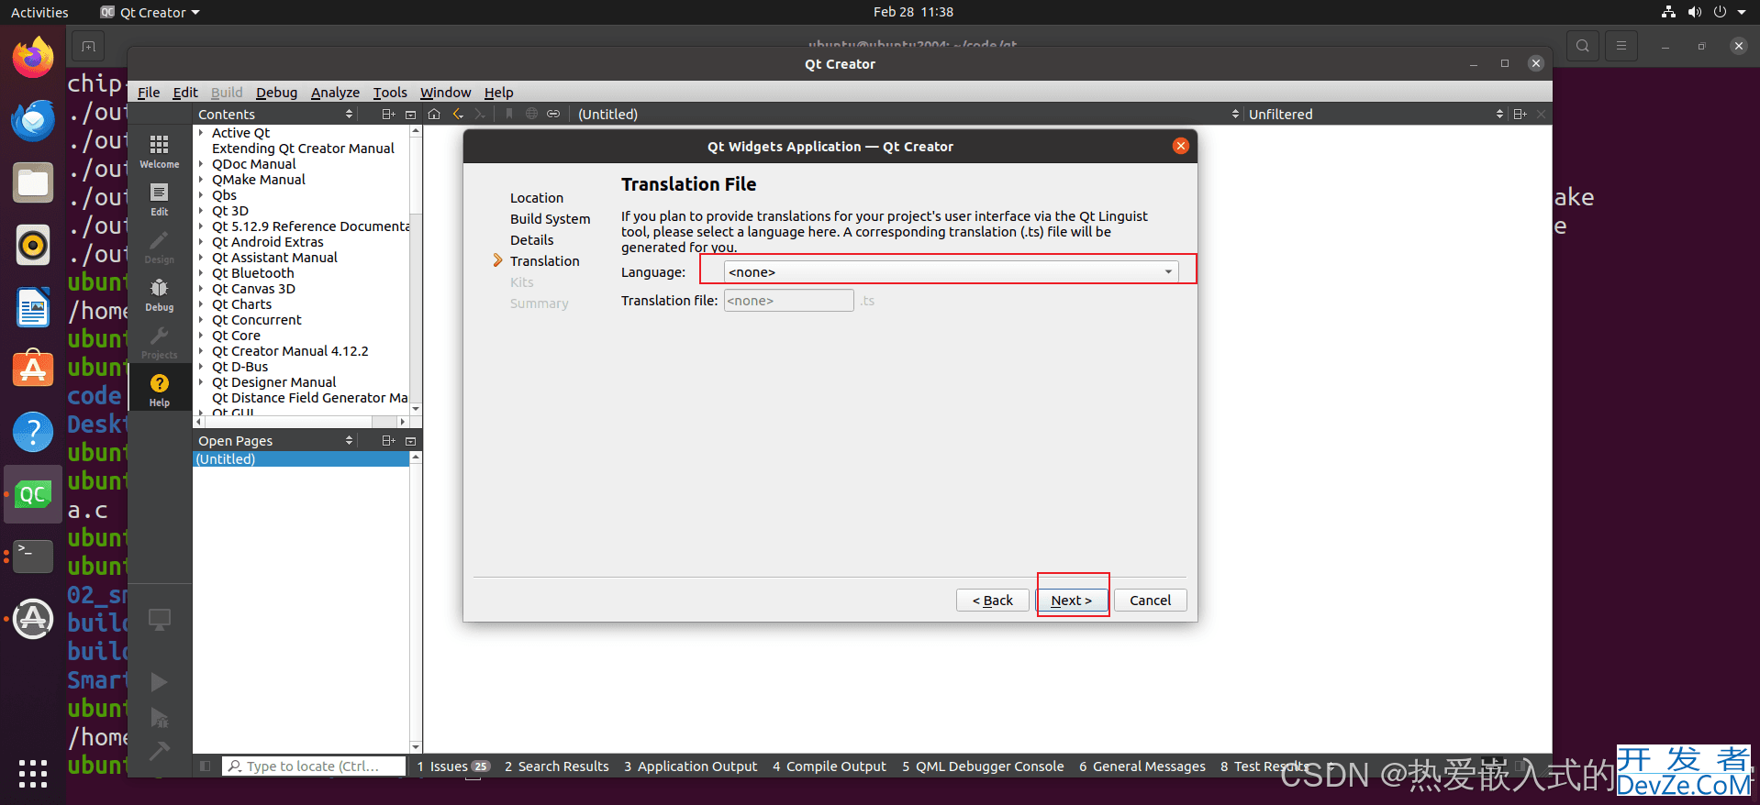Expand the Qt 3D tree item
Screen dimensions: 1760x805
point(201,211)
